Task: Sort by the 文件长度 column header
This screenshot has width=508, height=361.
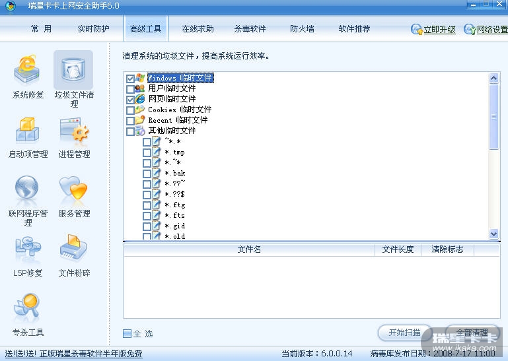Action: point(398,249)
